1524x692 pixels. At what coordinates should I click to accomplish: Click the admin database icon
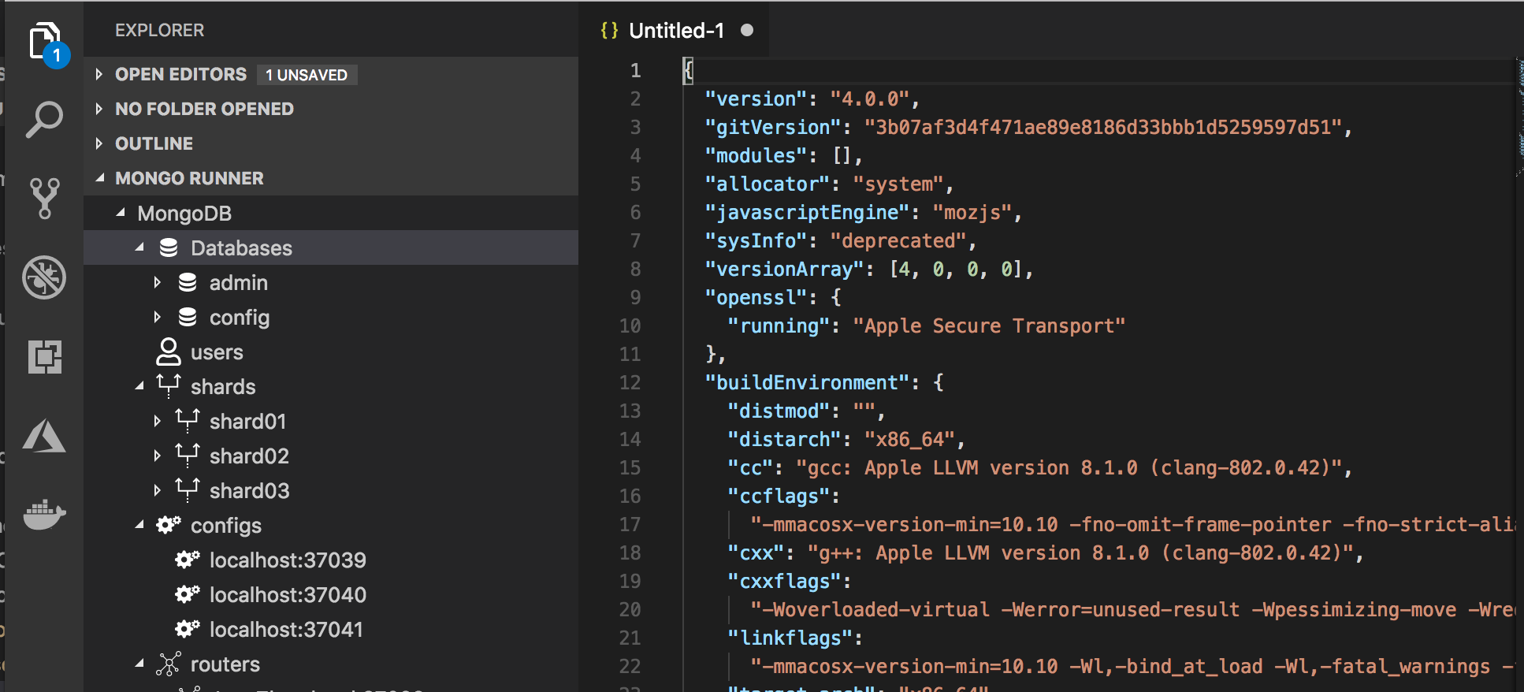[188, 283]
